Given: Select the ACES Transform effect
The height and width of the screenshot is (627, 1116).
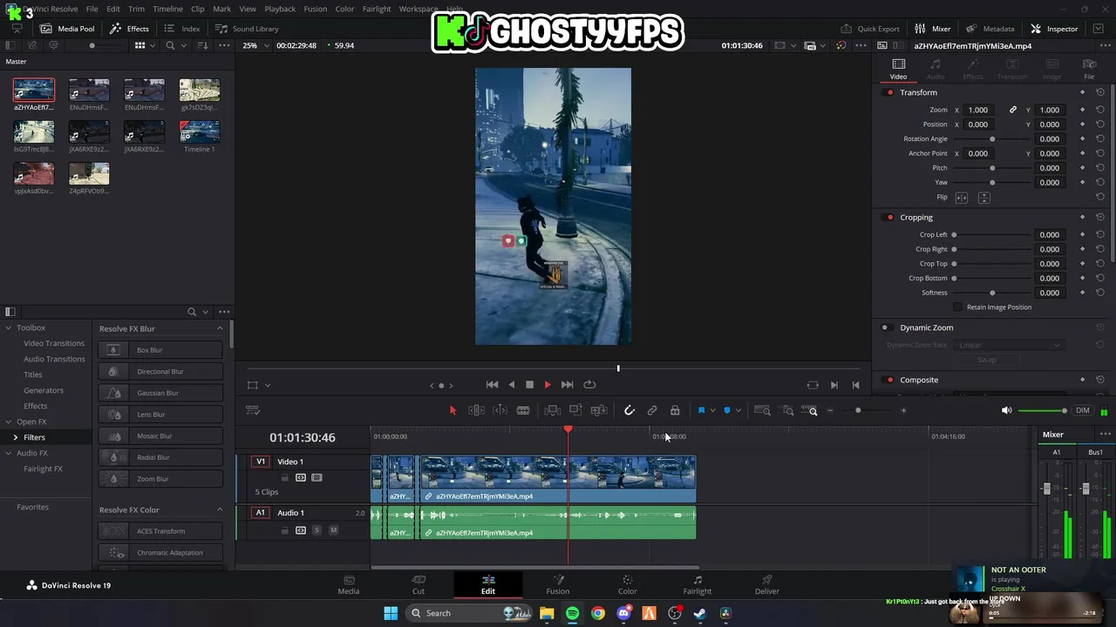Looking at the screenshot, I should pos(160,531).
